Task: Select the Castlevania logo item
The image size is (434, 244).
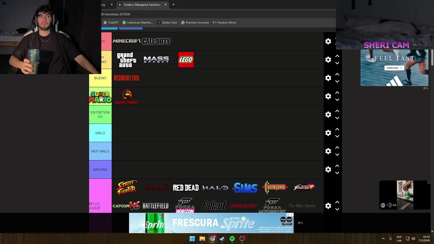Action: click(x=275, y=187)
